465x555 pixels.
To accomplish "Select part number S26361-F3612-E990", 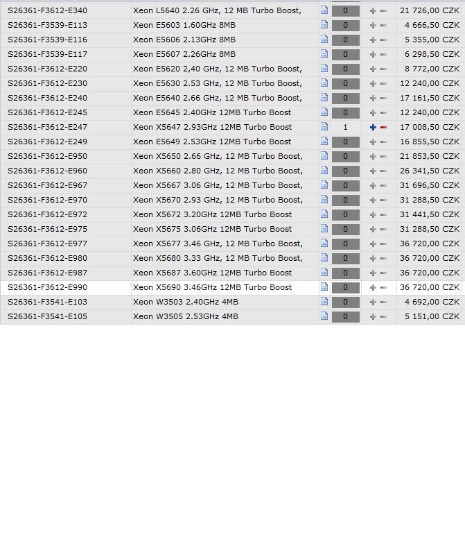I will click(48, 287).
